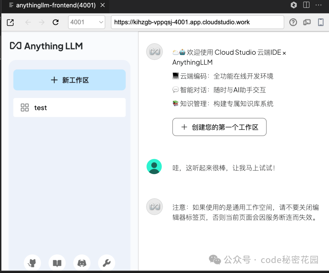Click the hexagon extension icon in title bar
This screenshot has height=273, width=329.
pyautogui.click(x=294, y=5)
